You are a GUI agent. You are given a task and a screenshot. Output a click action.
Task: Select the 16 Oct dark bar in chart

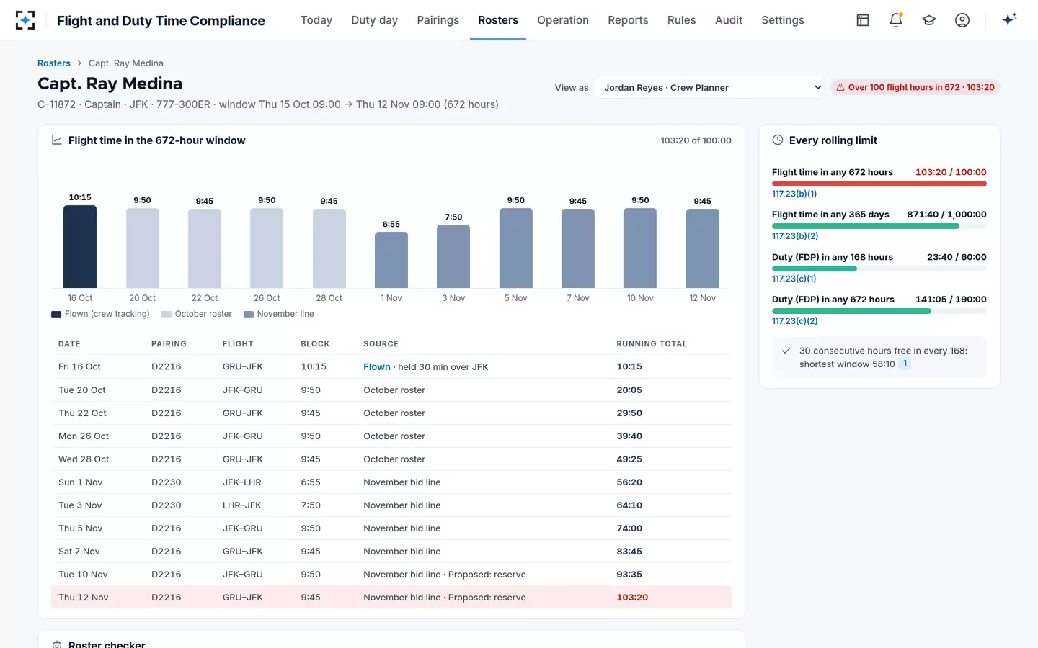[80, 247]
